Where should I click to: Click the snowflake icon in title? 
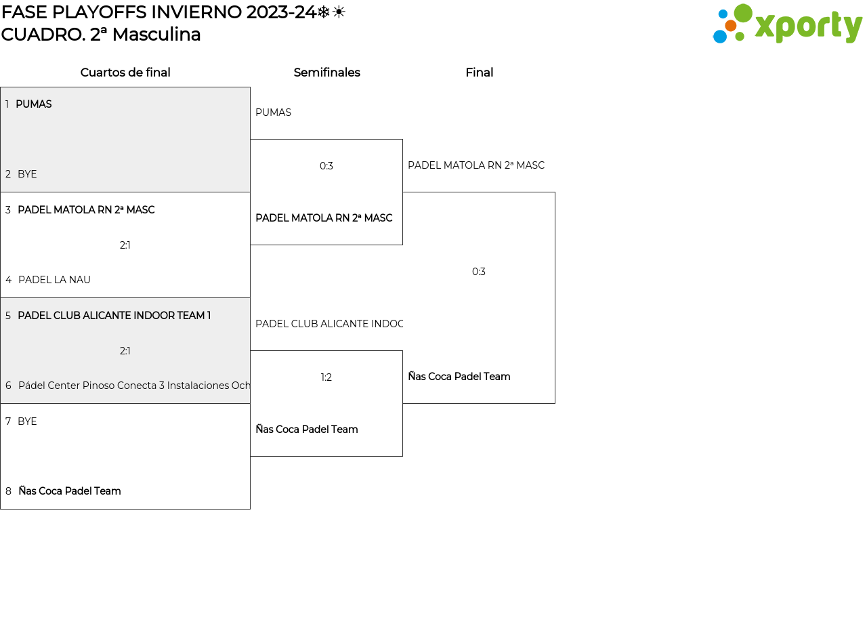324,12
